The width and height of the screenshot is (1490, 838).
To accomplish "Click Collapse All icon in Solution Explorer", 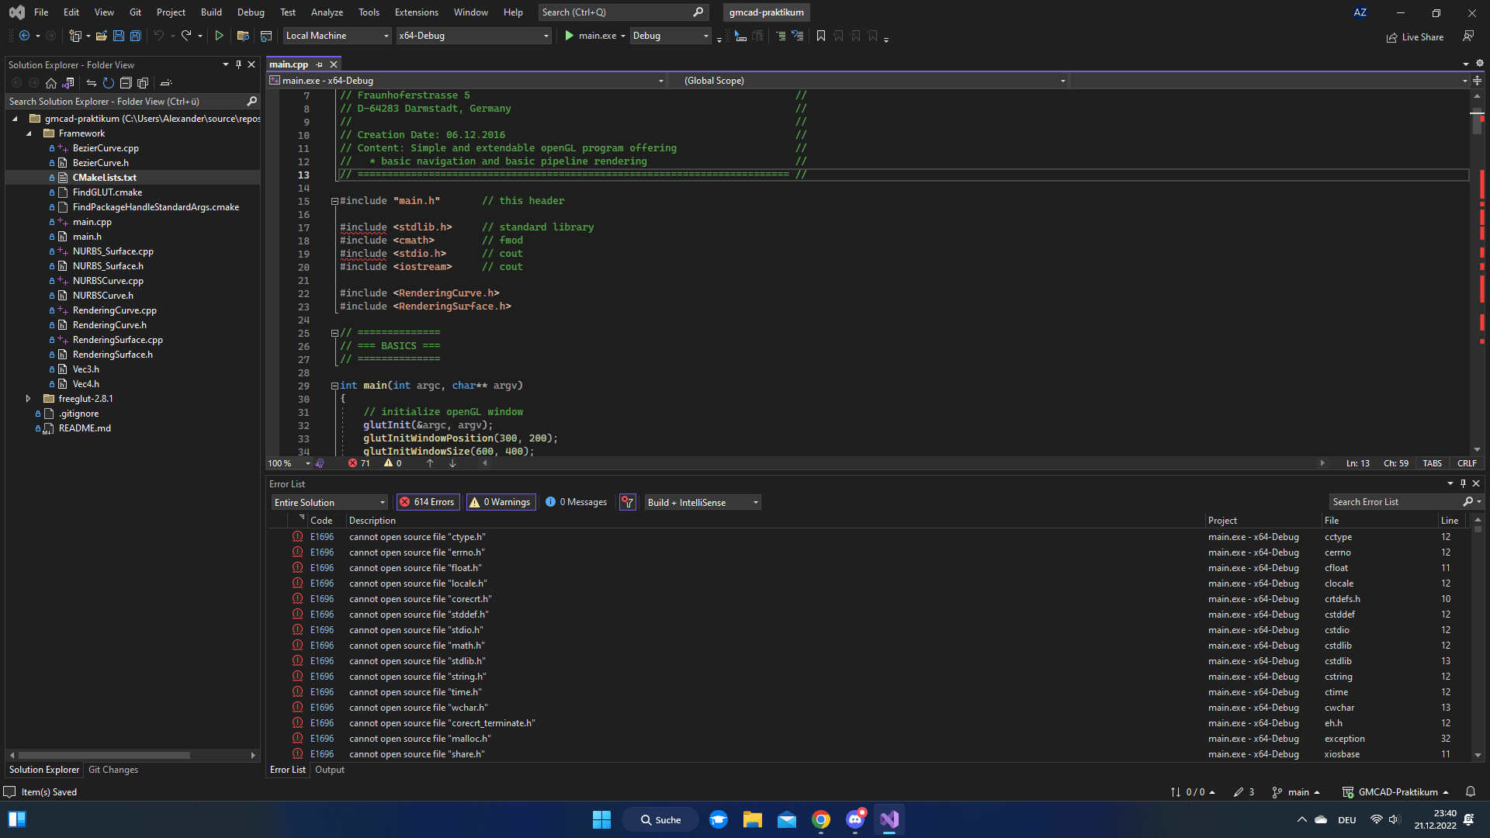I will 126,83.
